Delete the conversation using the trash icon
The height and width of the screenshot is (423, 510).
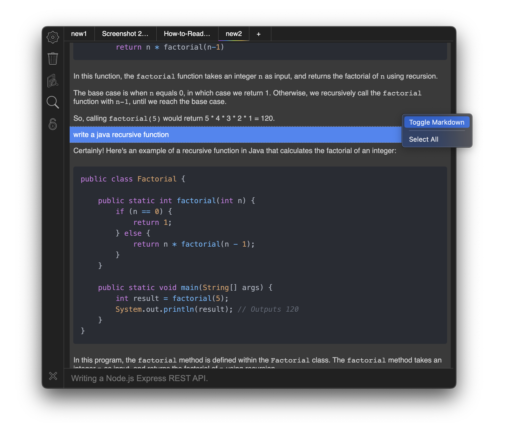pos(53,59)
